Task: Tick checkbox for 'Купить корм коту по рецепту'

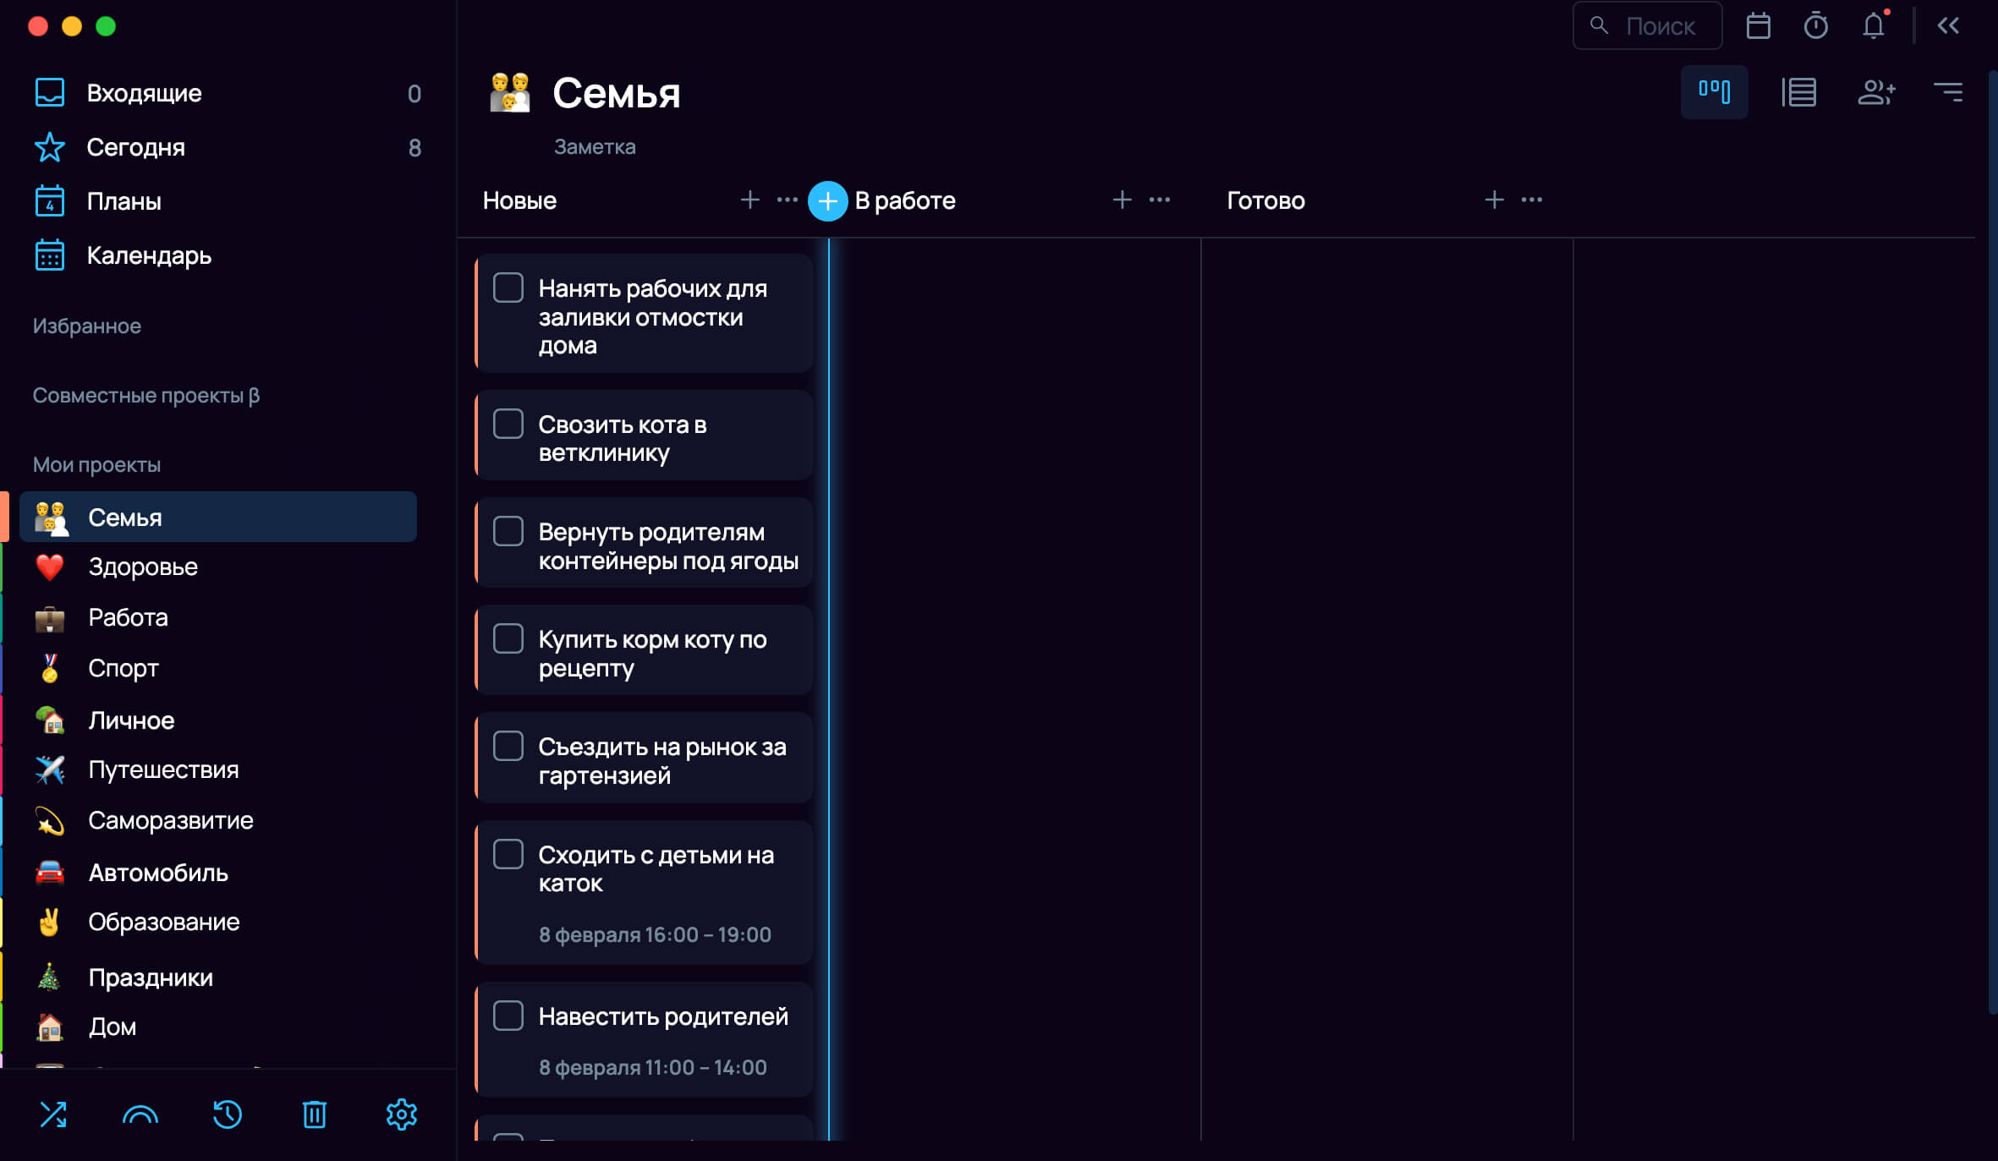Action: click(x=508, y=638)
